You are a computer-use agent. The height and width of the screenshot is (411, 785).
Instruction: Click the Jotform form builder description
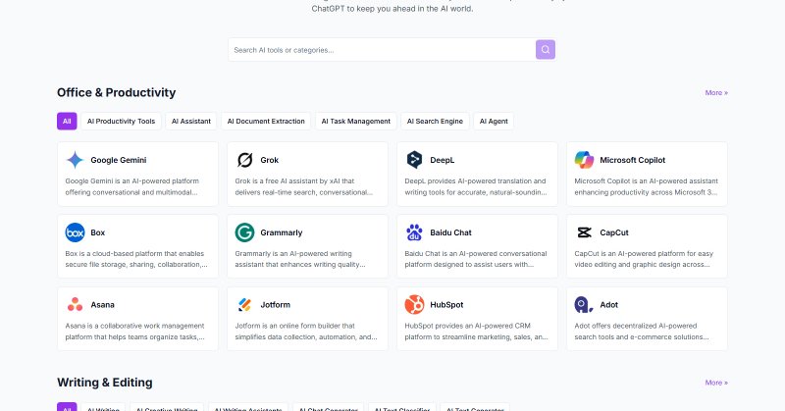click(306, 332)
